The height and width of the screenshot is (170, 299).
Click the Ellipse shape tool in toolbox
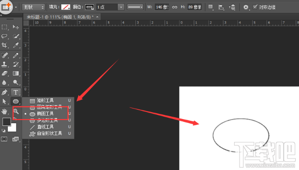(x=16, y=101)
